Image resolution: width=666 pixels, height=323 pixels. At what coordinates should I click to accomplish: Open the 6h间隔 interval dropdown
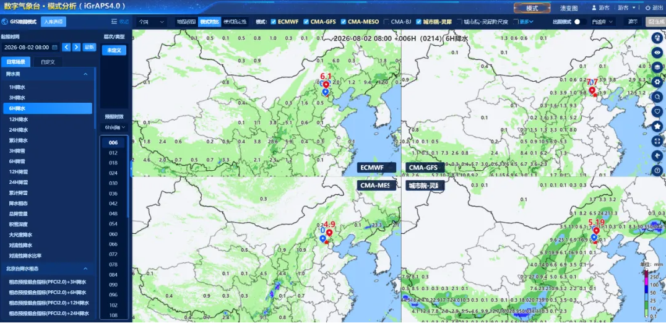click(115, 127)
